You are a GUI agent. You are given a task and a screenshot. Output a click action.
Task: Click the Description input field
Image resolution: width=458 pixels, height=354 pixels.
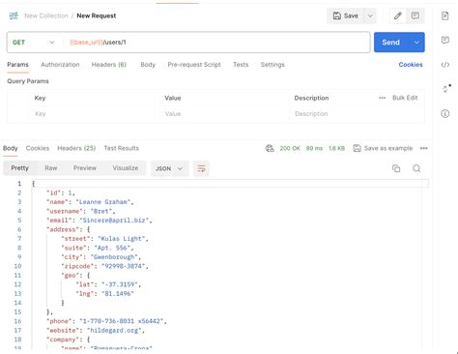click(358, 114)
